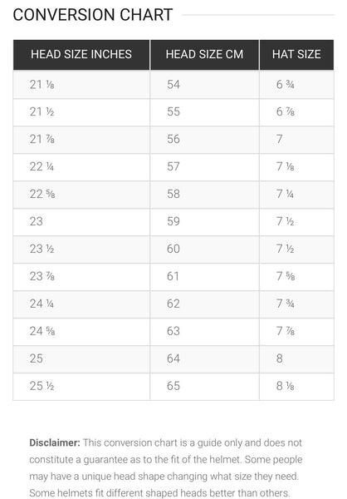Click the 21 ½ inches cell
Screen dimensions: 347x499
coord(81,112)
